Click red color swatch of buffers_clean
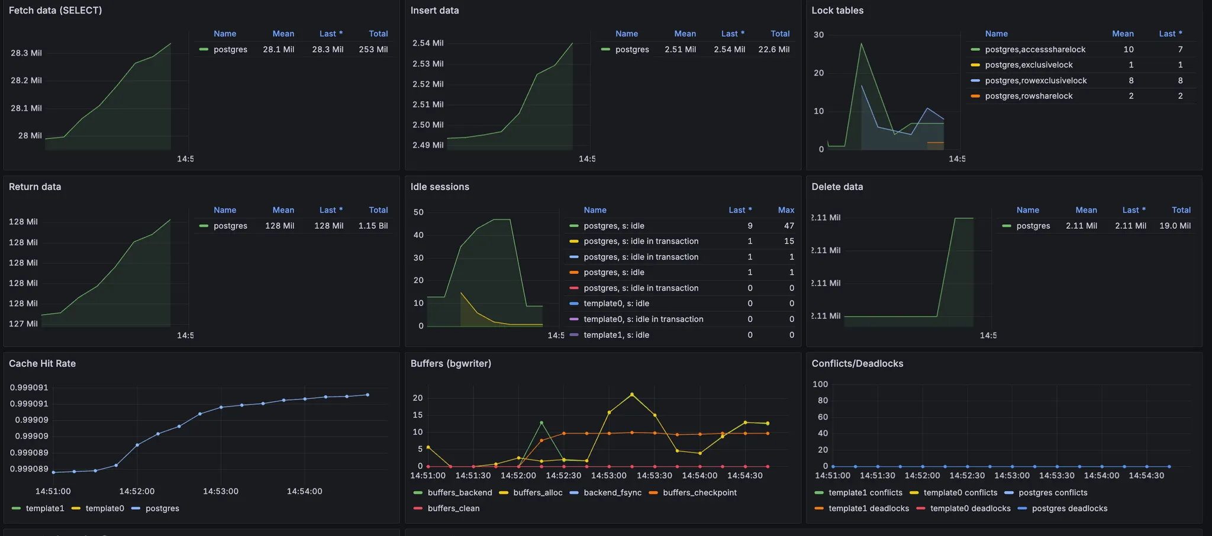This screenshot has height=536, width=1212. (x=418, y=508)
